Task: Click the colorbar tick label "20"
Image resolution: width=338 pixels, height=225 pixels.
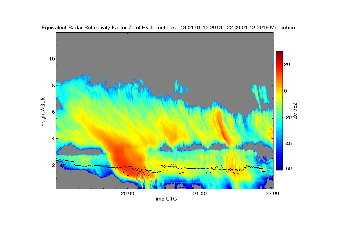Action: coord(287,64)
